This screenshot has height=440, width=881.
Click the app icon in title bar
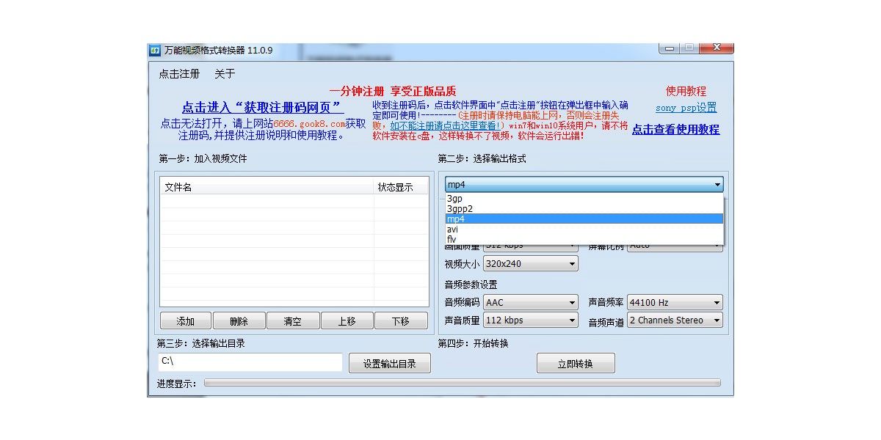pyautogui.click(x=155, y=51)
